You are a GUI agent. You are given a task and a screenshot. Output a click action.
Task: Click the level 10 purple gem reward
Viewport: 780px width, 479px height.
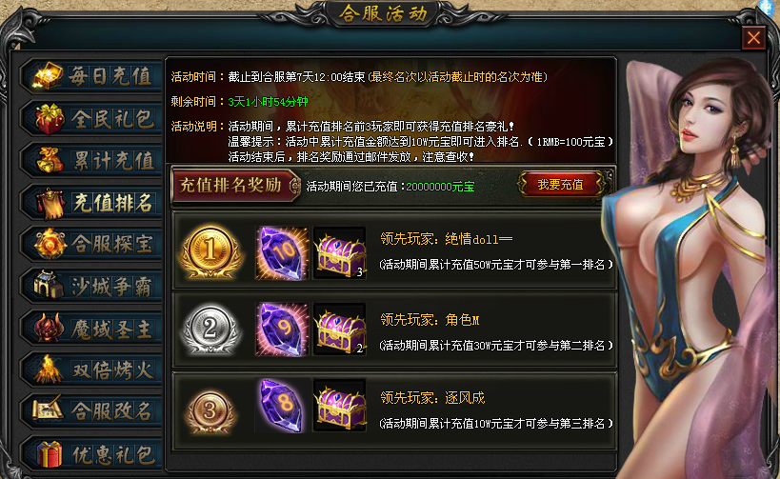[x=282, y=252]
